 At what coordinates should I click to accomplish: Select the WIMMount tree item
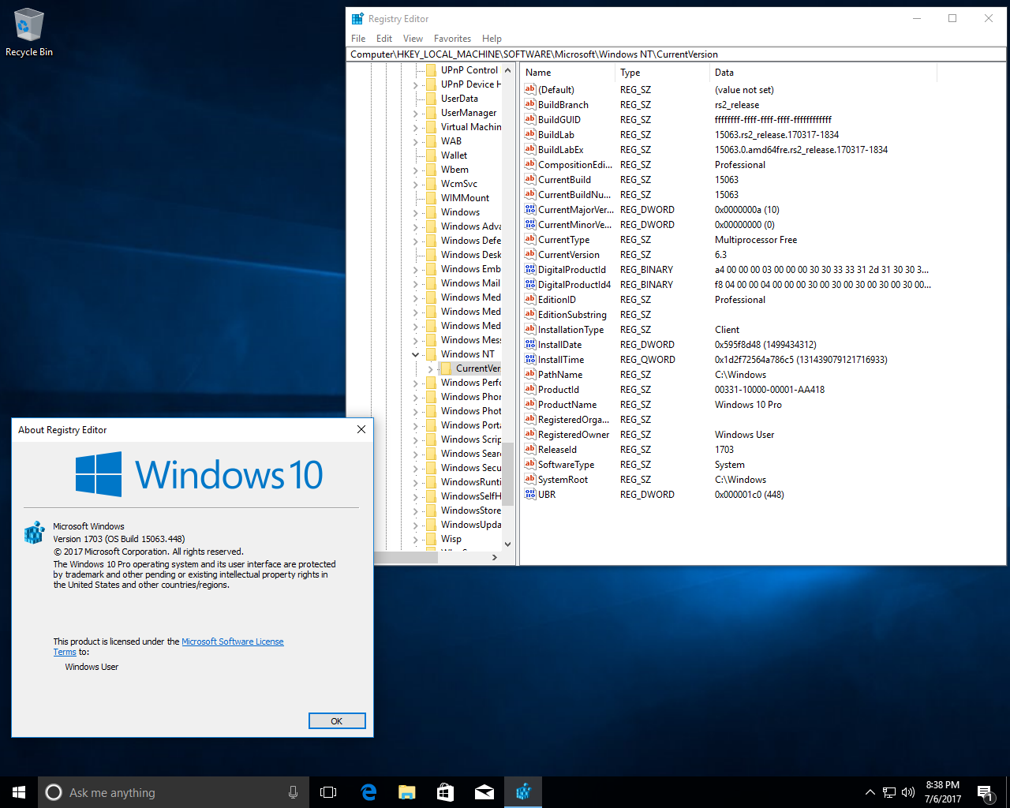click(465, 198)
